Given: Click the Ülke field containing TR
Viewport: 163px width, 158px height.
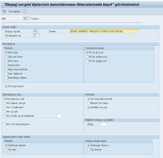Looking at the screenshot, I should coord(26,19).
